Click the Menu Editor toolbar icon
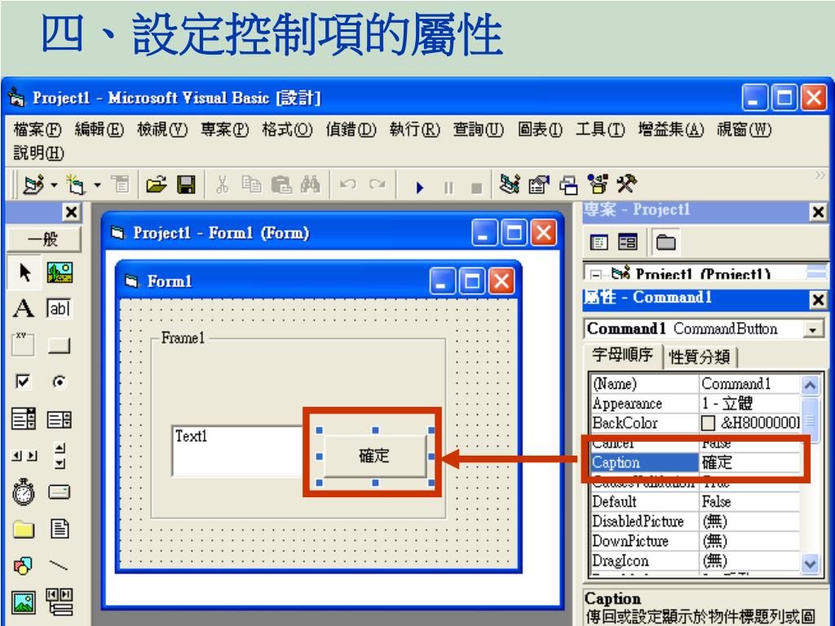The image size is (835, 626). pos(121,185)
